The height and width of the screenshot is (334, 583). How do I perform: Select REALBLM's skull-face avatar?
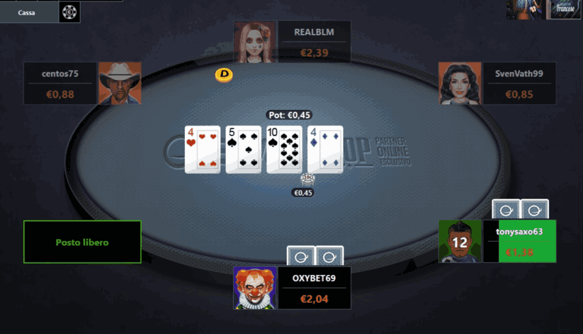254,42
